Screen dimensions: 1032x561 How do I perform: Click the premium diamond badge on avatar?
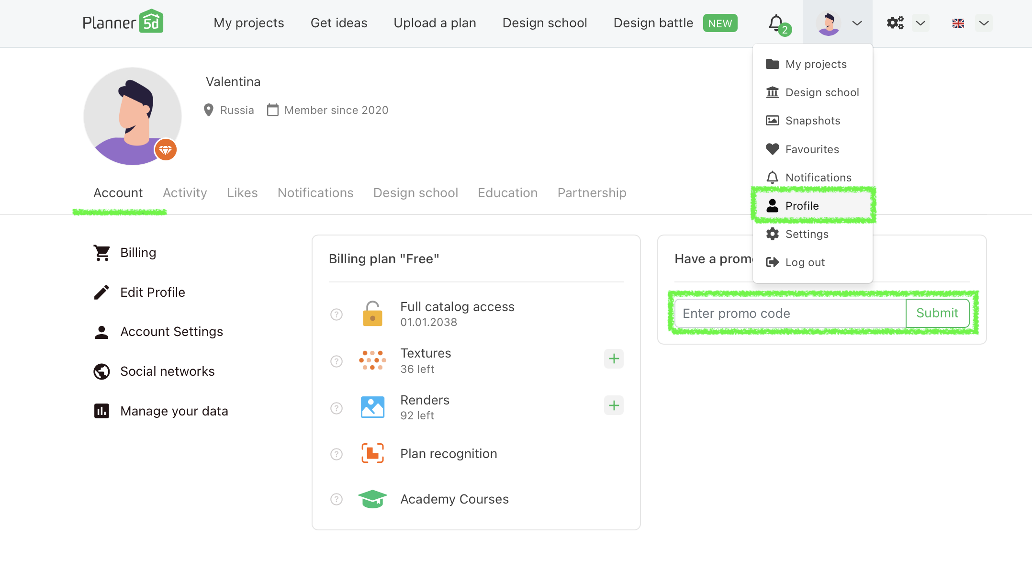166,150
